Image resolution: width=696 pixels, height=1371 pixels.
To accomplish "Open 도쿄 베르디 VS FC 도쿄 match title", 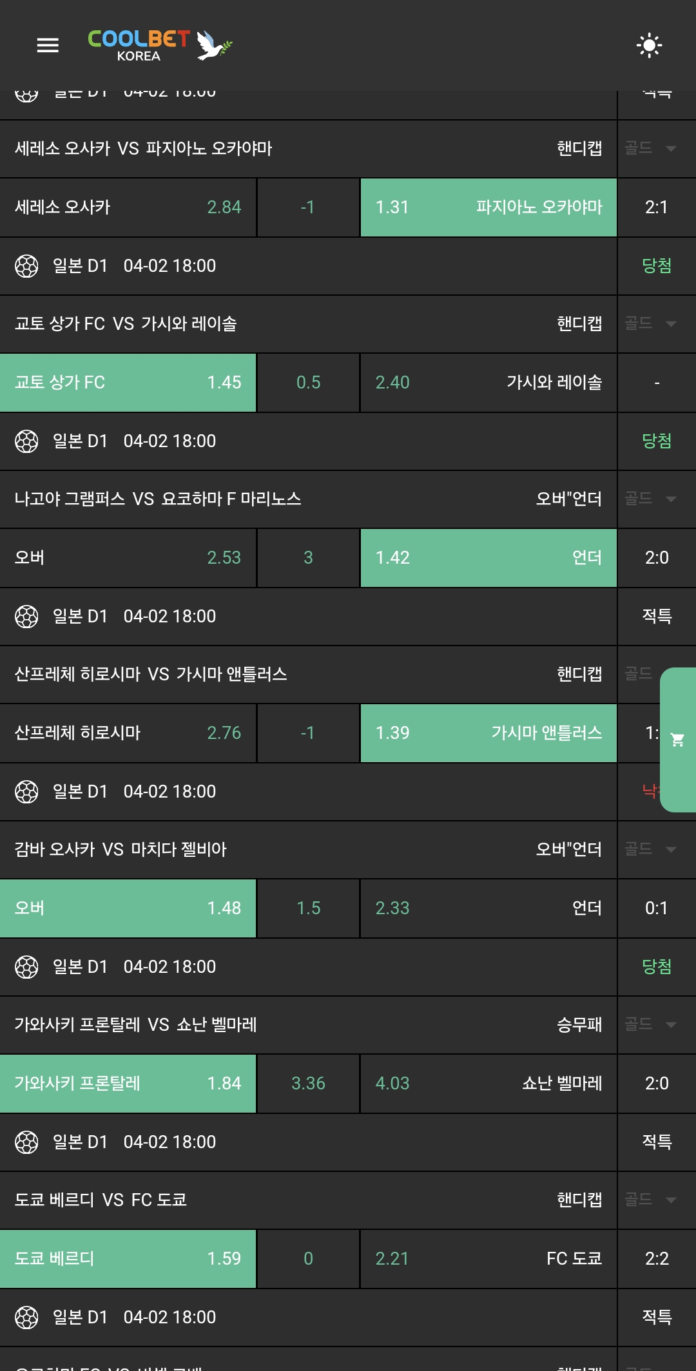I will [x=101, y=1200].
